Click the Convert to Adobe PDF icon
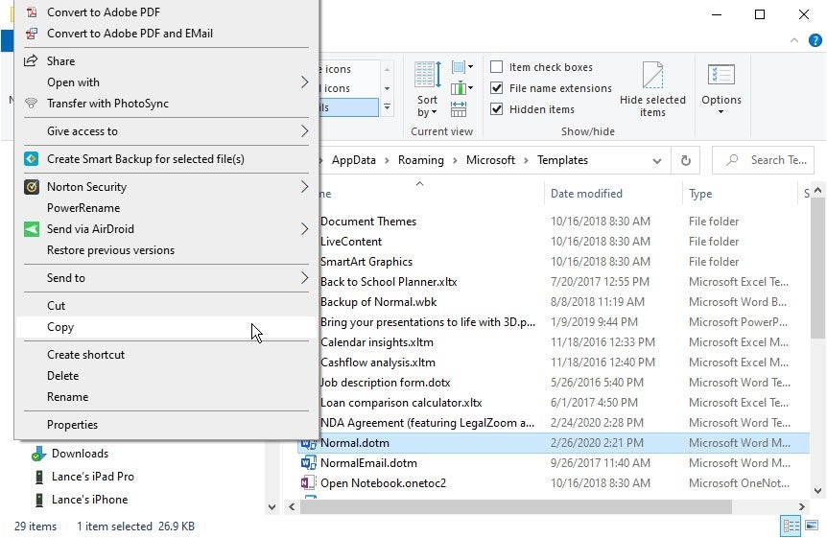This screenshot has height=538, width=827. pos(31,12)
